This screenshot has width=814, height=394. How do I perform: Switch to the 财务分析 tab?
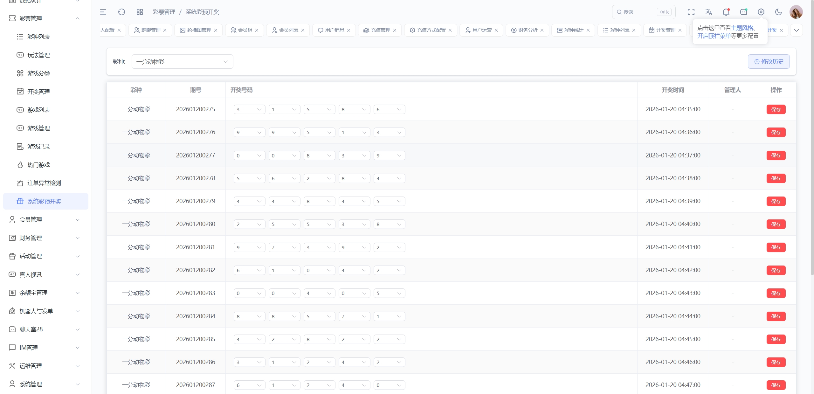[528, 30]
